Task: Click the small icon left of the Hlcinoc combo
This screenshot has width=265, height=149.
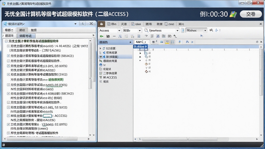Action: point(183,30)
